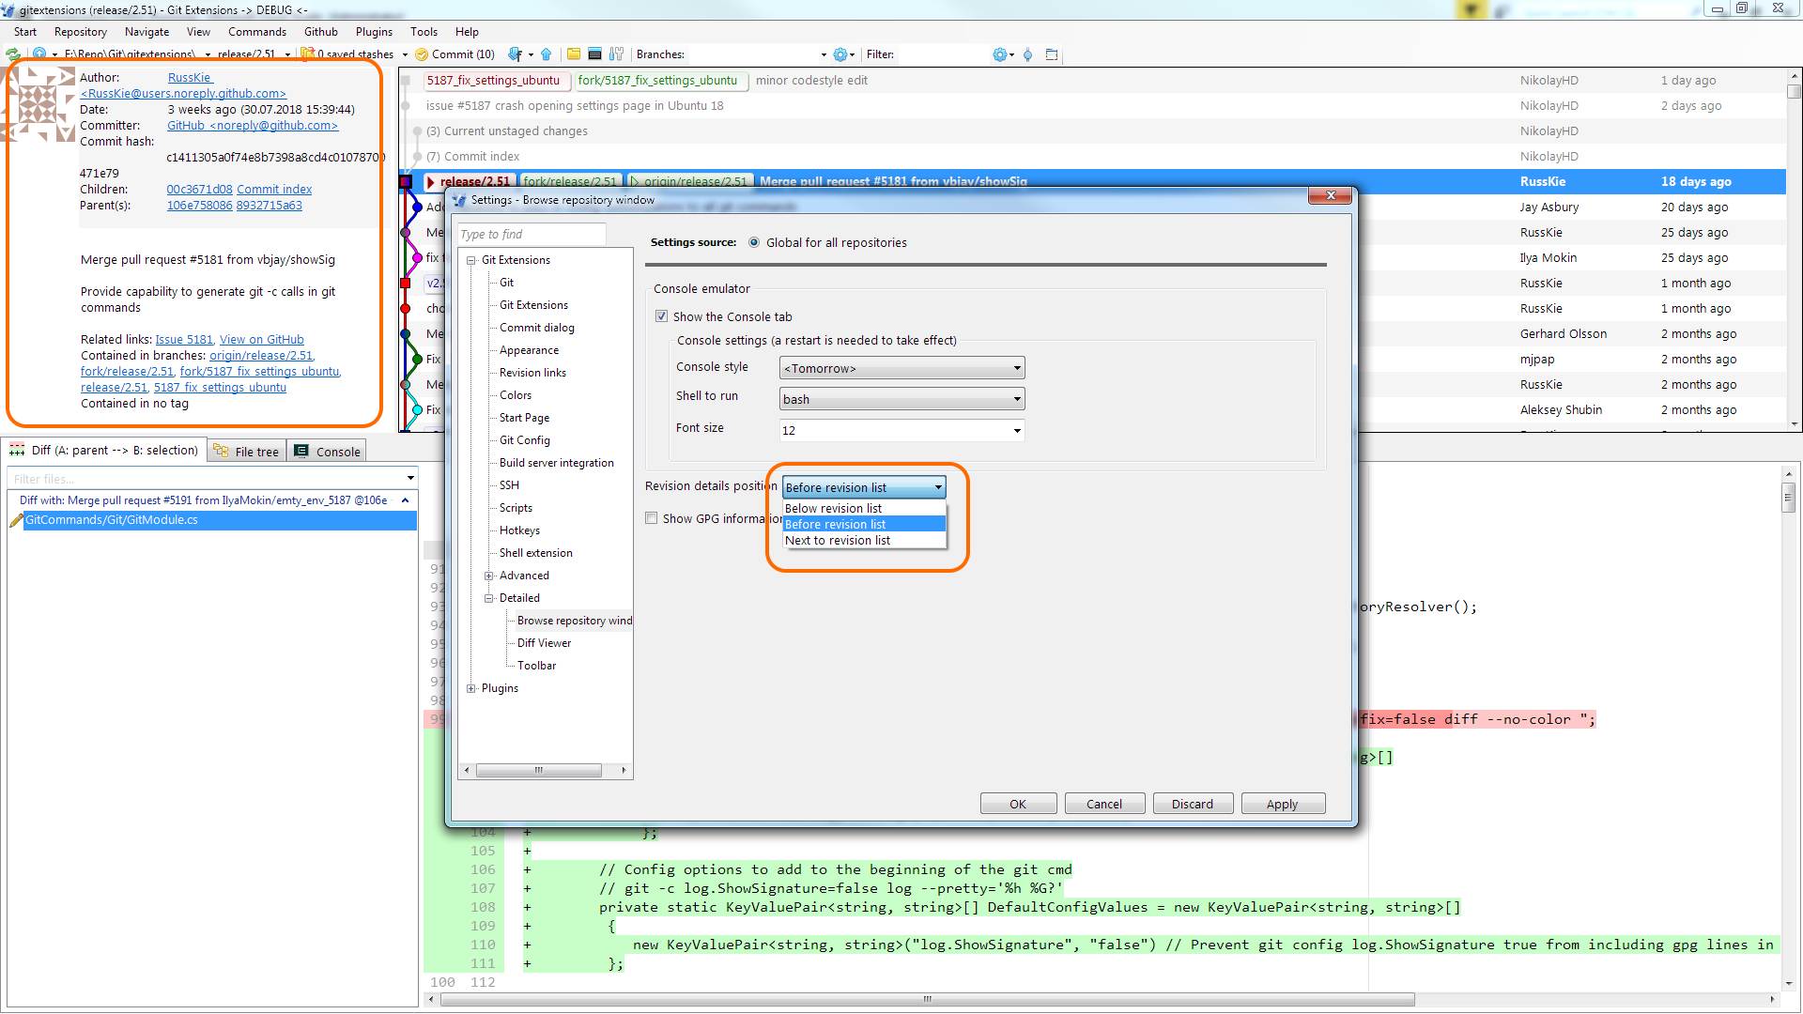Expand the Advanced tree node
This screenshot has width=1803, height=1014.
coord(489,576)
